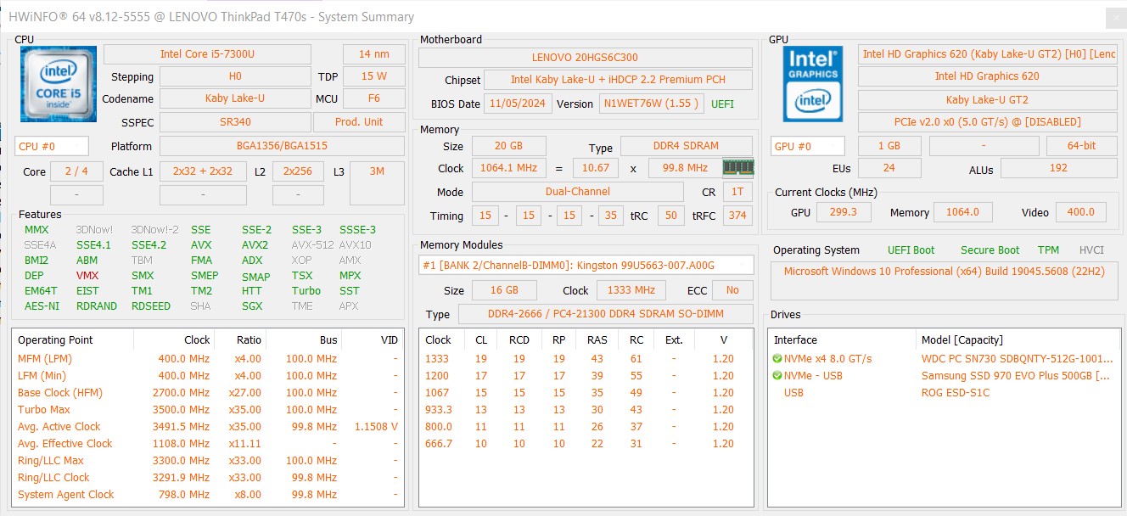Click the SR340 SSPEC value

tap(235, 122)
